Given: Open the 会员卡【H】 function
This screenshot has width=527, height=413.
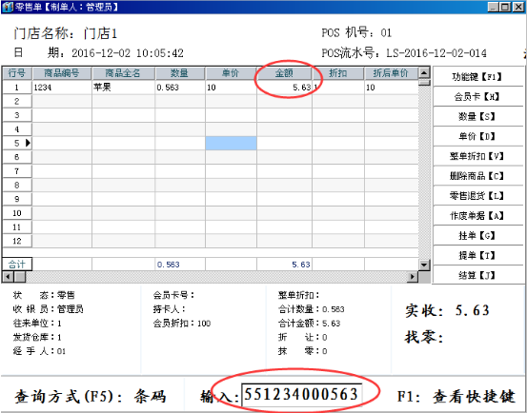Looking at the screenshot, I should [x=478, y=97].
